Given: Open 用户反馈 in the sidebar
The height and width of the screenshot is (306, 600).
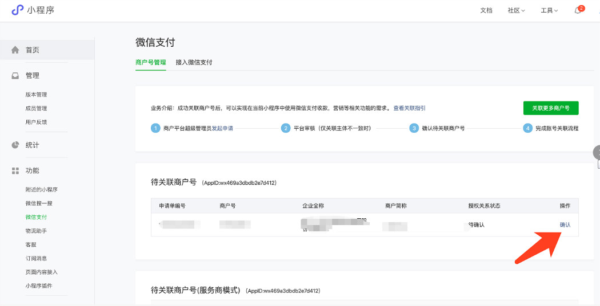Looking at the screenshot, I should tap(37, 122).
